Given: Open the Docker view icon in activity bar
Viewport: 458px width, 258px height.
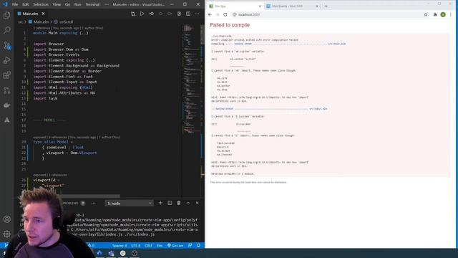Looking at the screenshot, I should click(6, 105).
